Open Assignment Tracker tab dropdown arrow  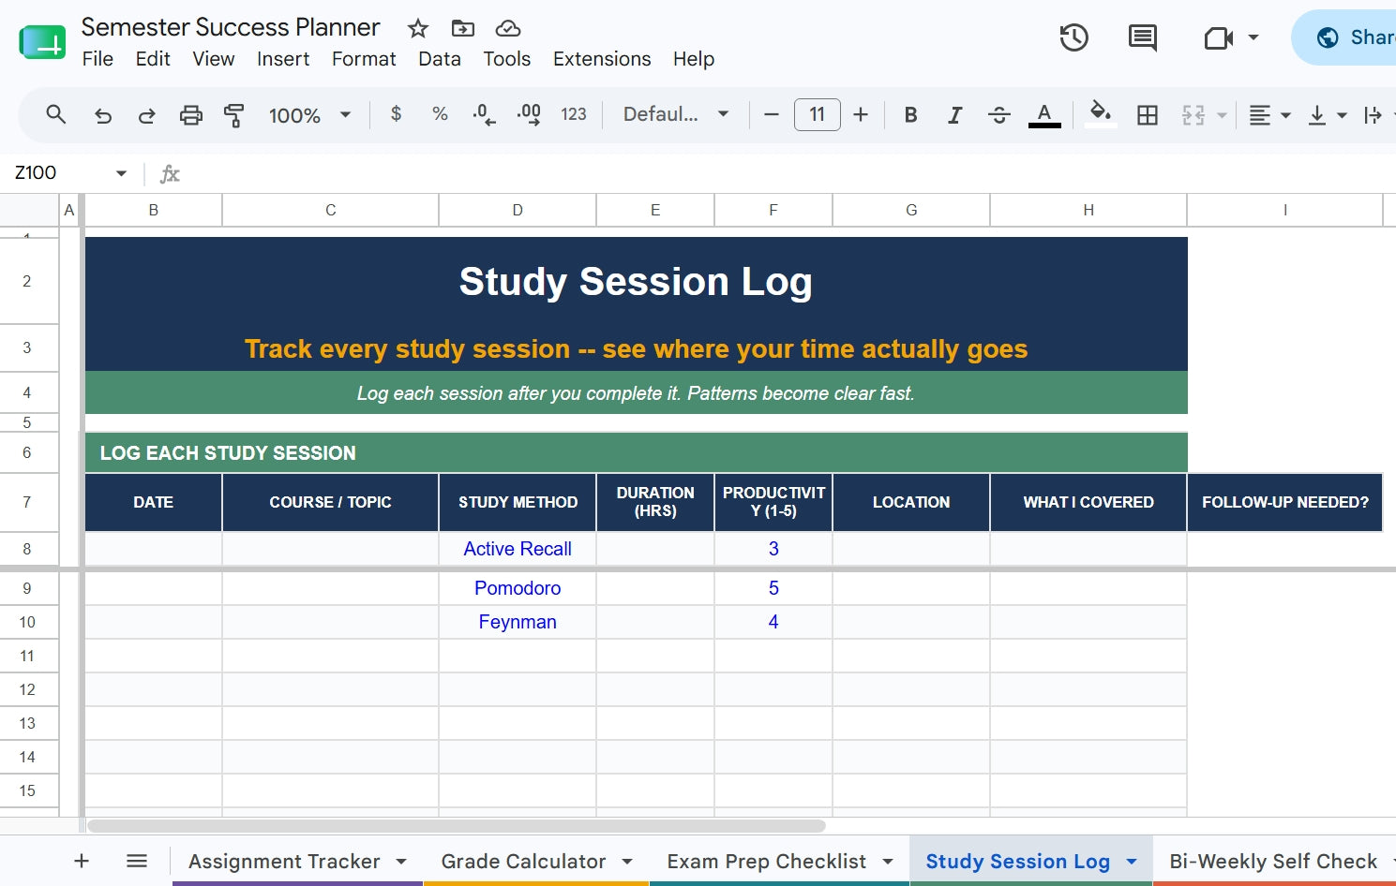tap(401, 862)
